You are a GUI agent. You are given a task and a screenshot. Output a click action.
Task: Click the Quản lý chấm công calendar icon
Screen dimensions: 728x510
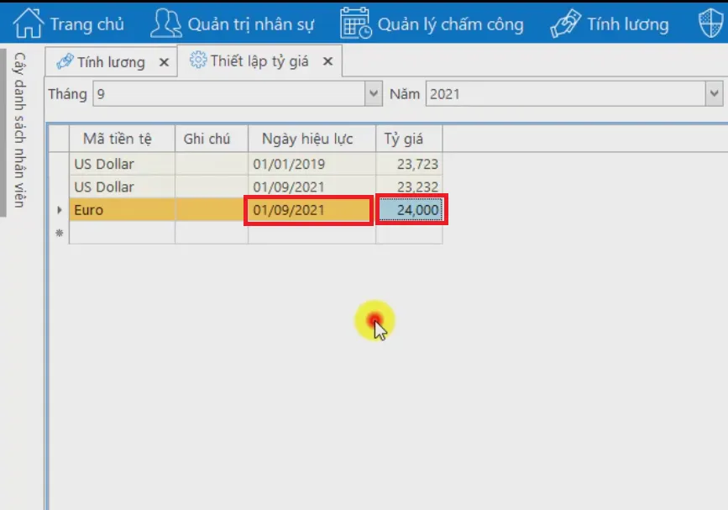(356, 24)
